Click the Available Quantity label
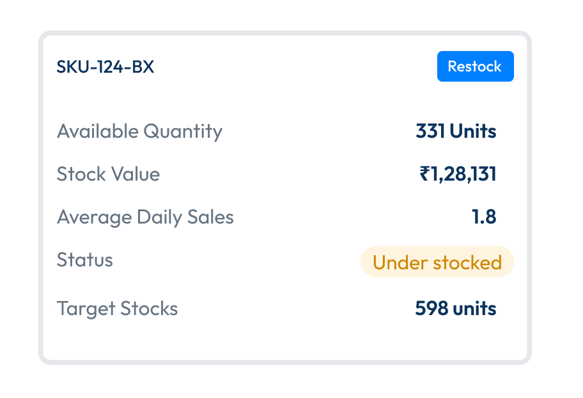The image size is (583, 398). click(x=139, y=131)
